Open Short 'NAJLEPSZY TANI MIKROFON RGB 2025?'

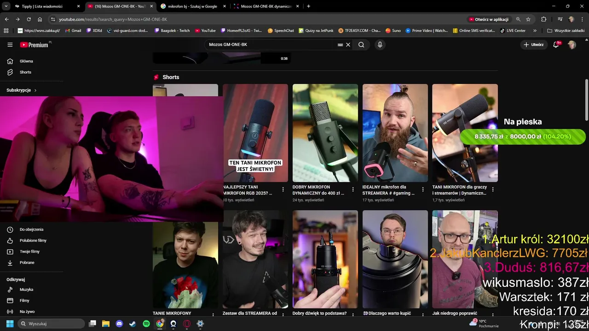tap(255, 133)
